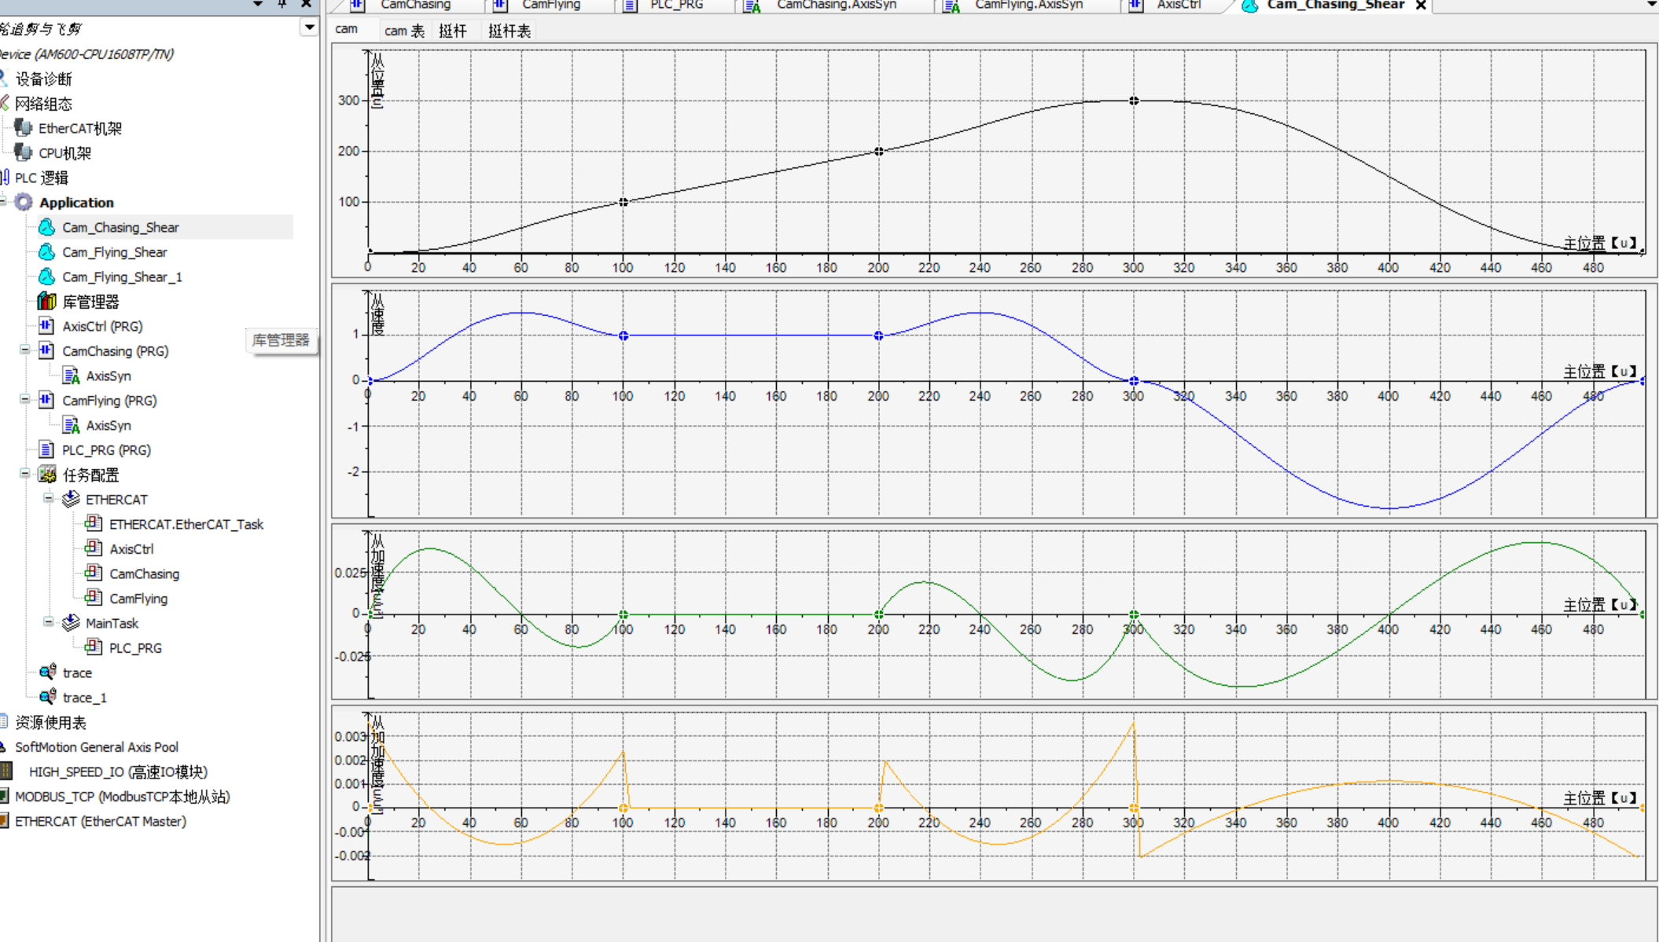Click the HIGH_SPEED_IO module icon
The width and height of the screenshot is (1659, 942).
pyautogui.click(x=6, y=772)
